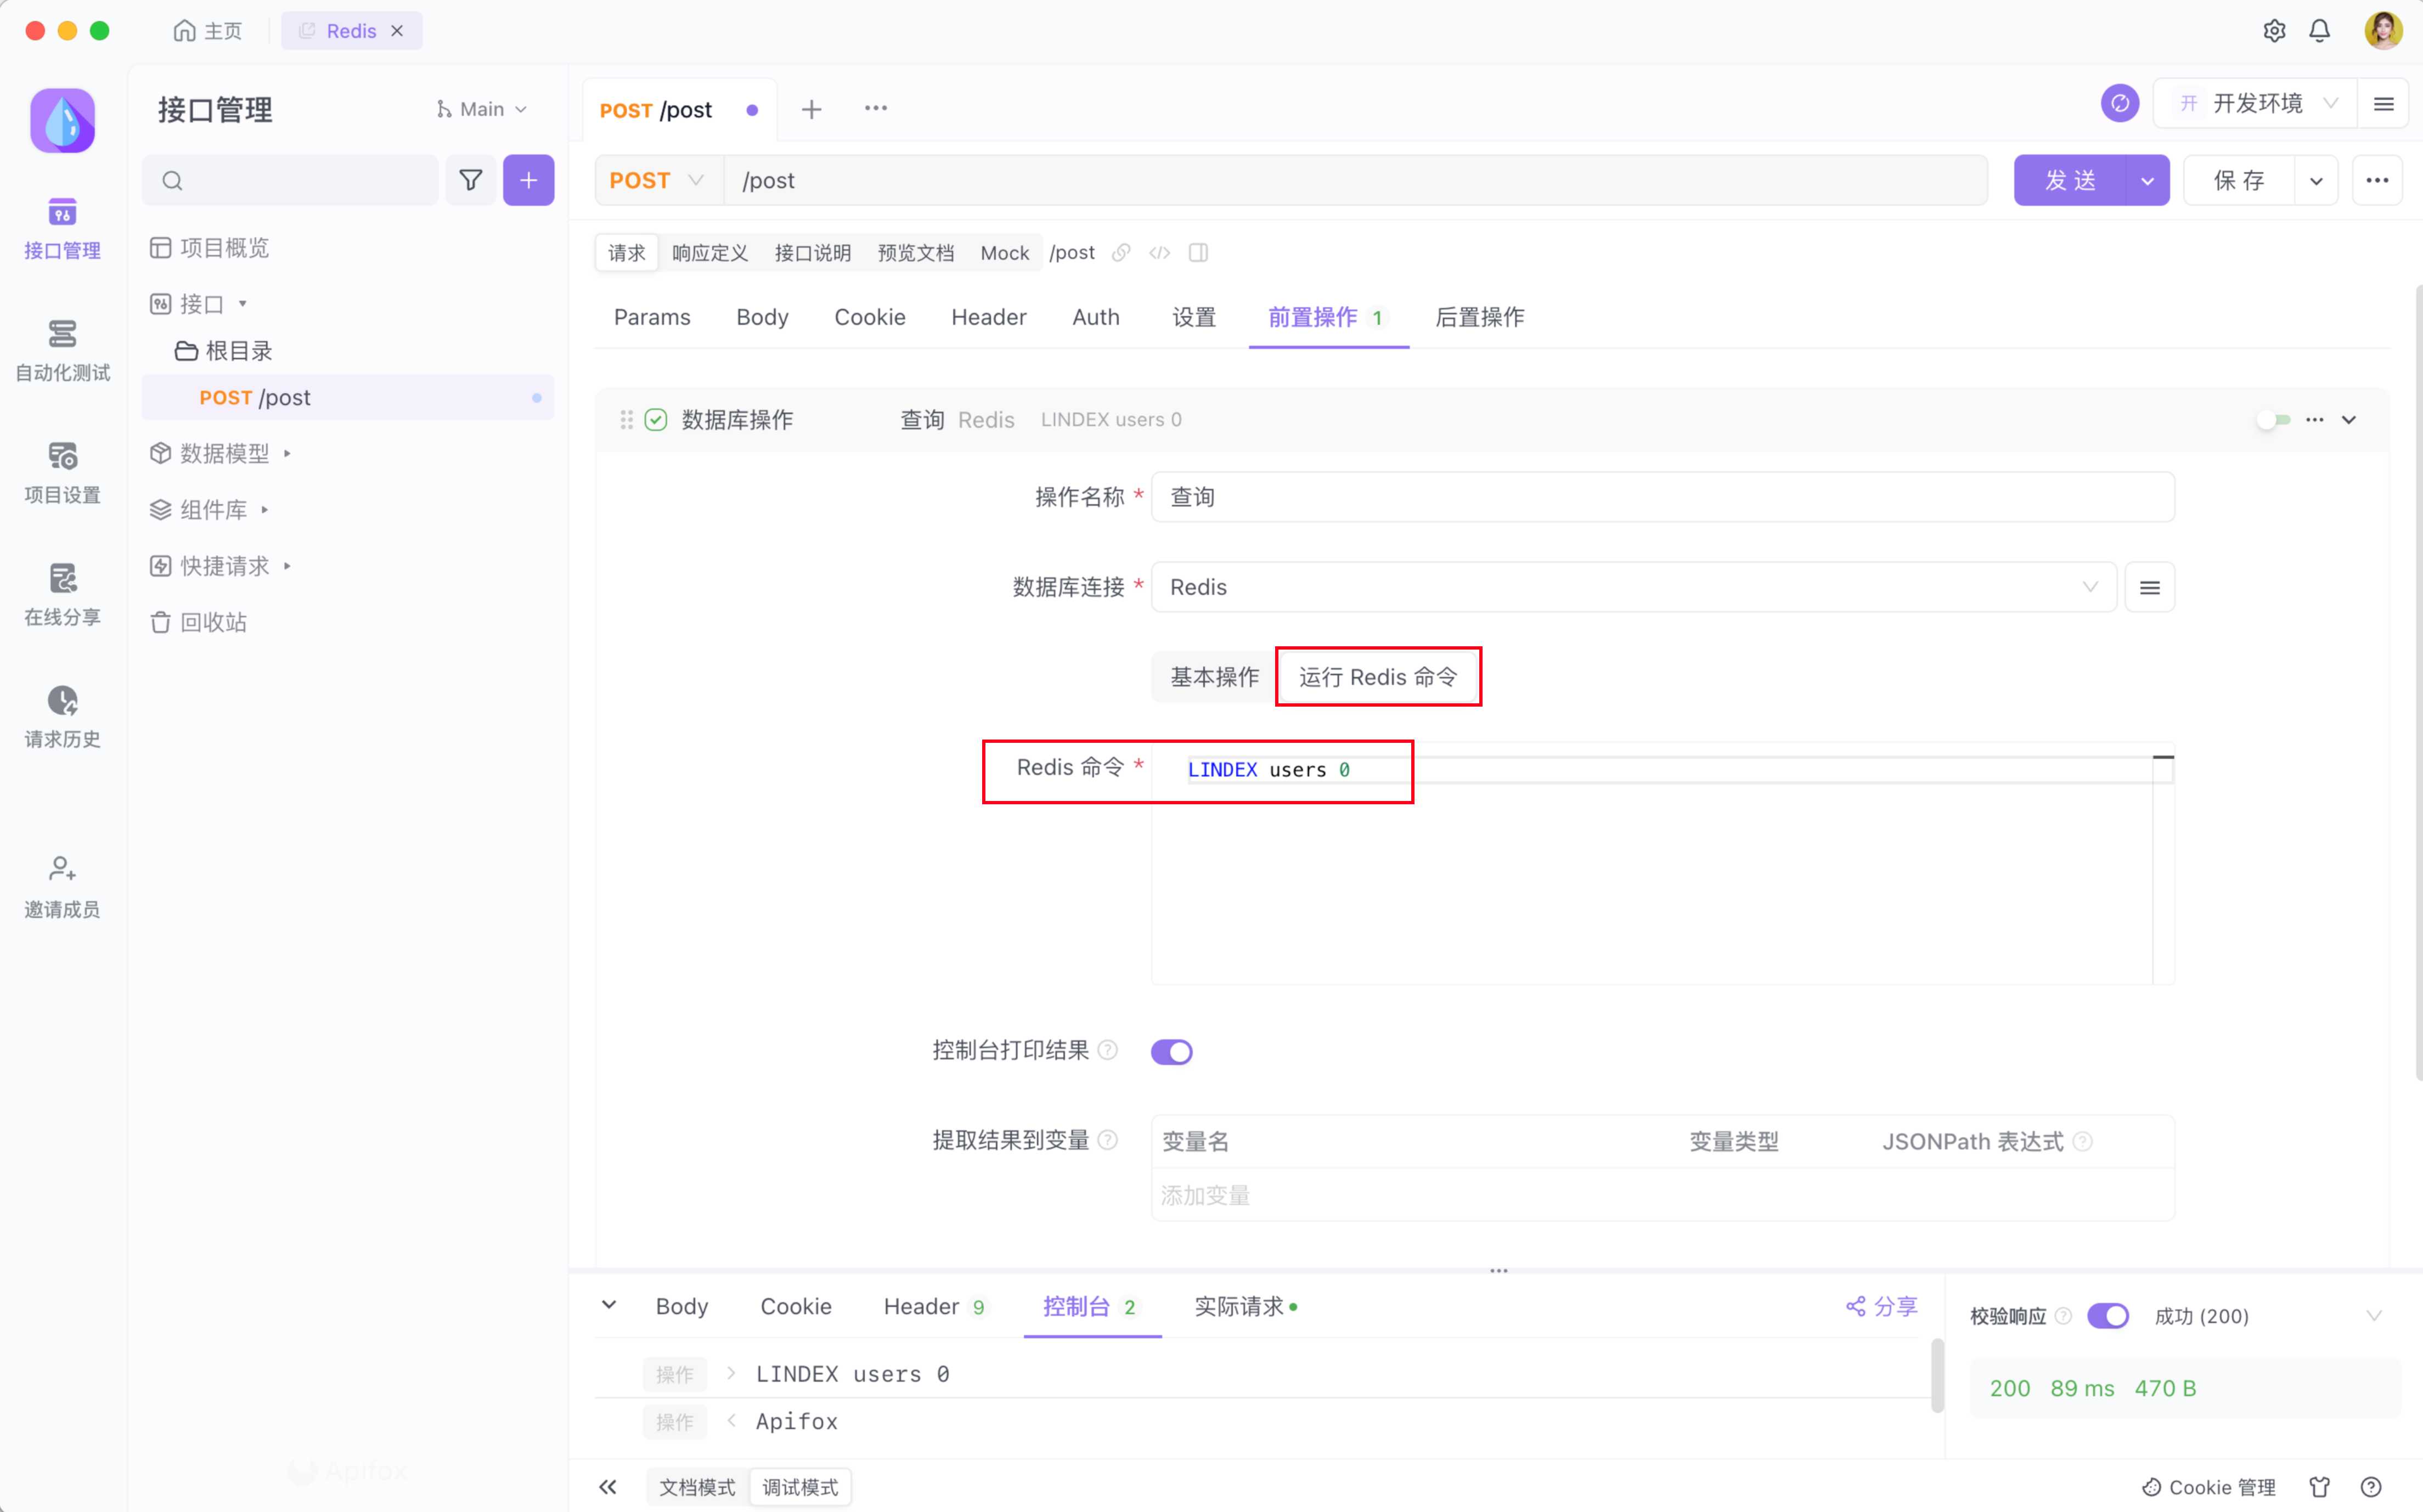Toggle the 校验响应 switch

pos(2107,1316)
